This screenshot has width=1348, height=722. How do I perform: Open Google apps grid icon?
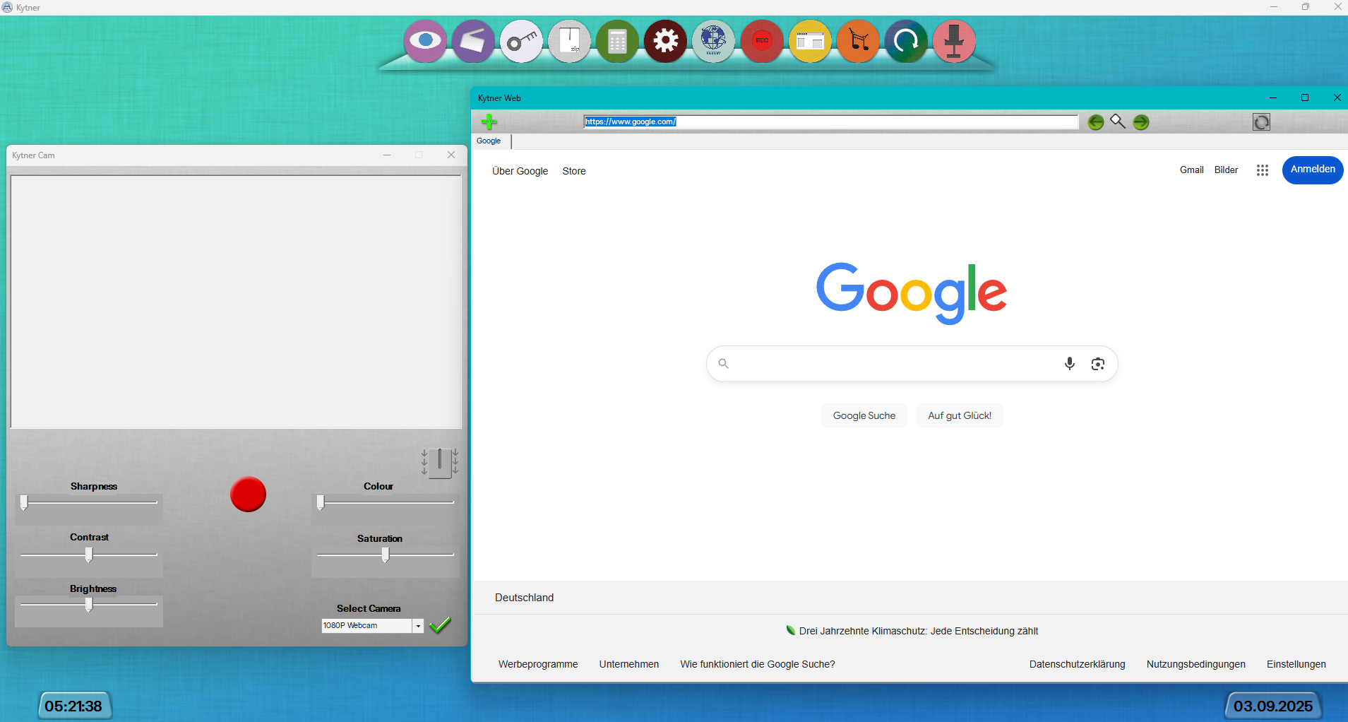pyautogui.click(x=1263, y=170)
